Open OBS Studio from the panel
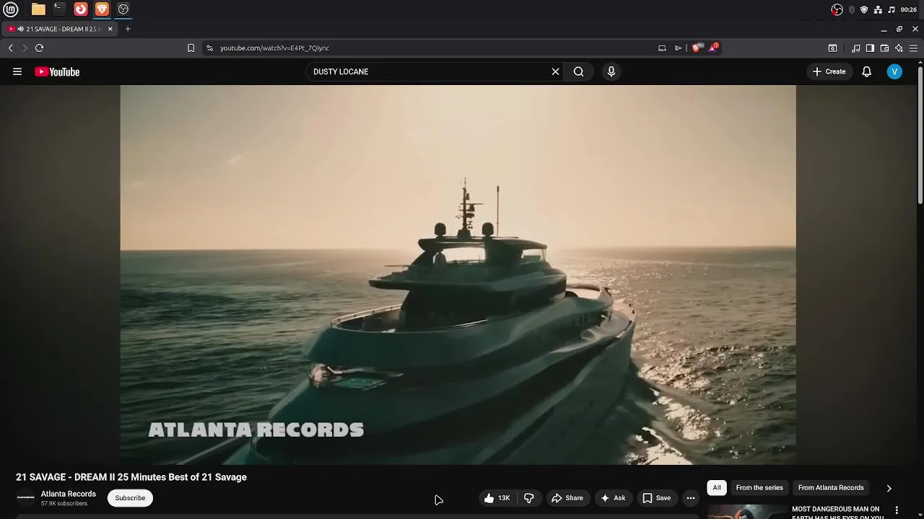This screenshot has height=519, width=924. (x=123, y=9)
